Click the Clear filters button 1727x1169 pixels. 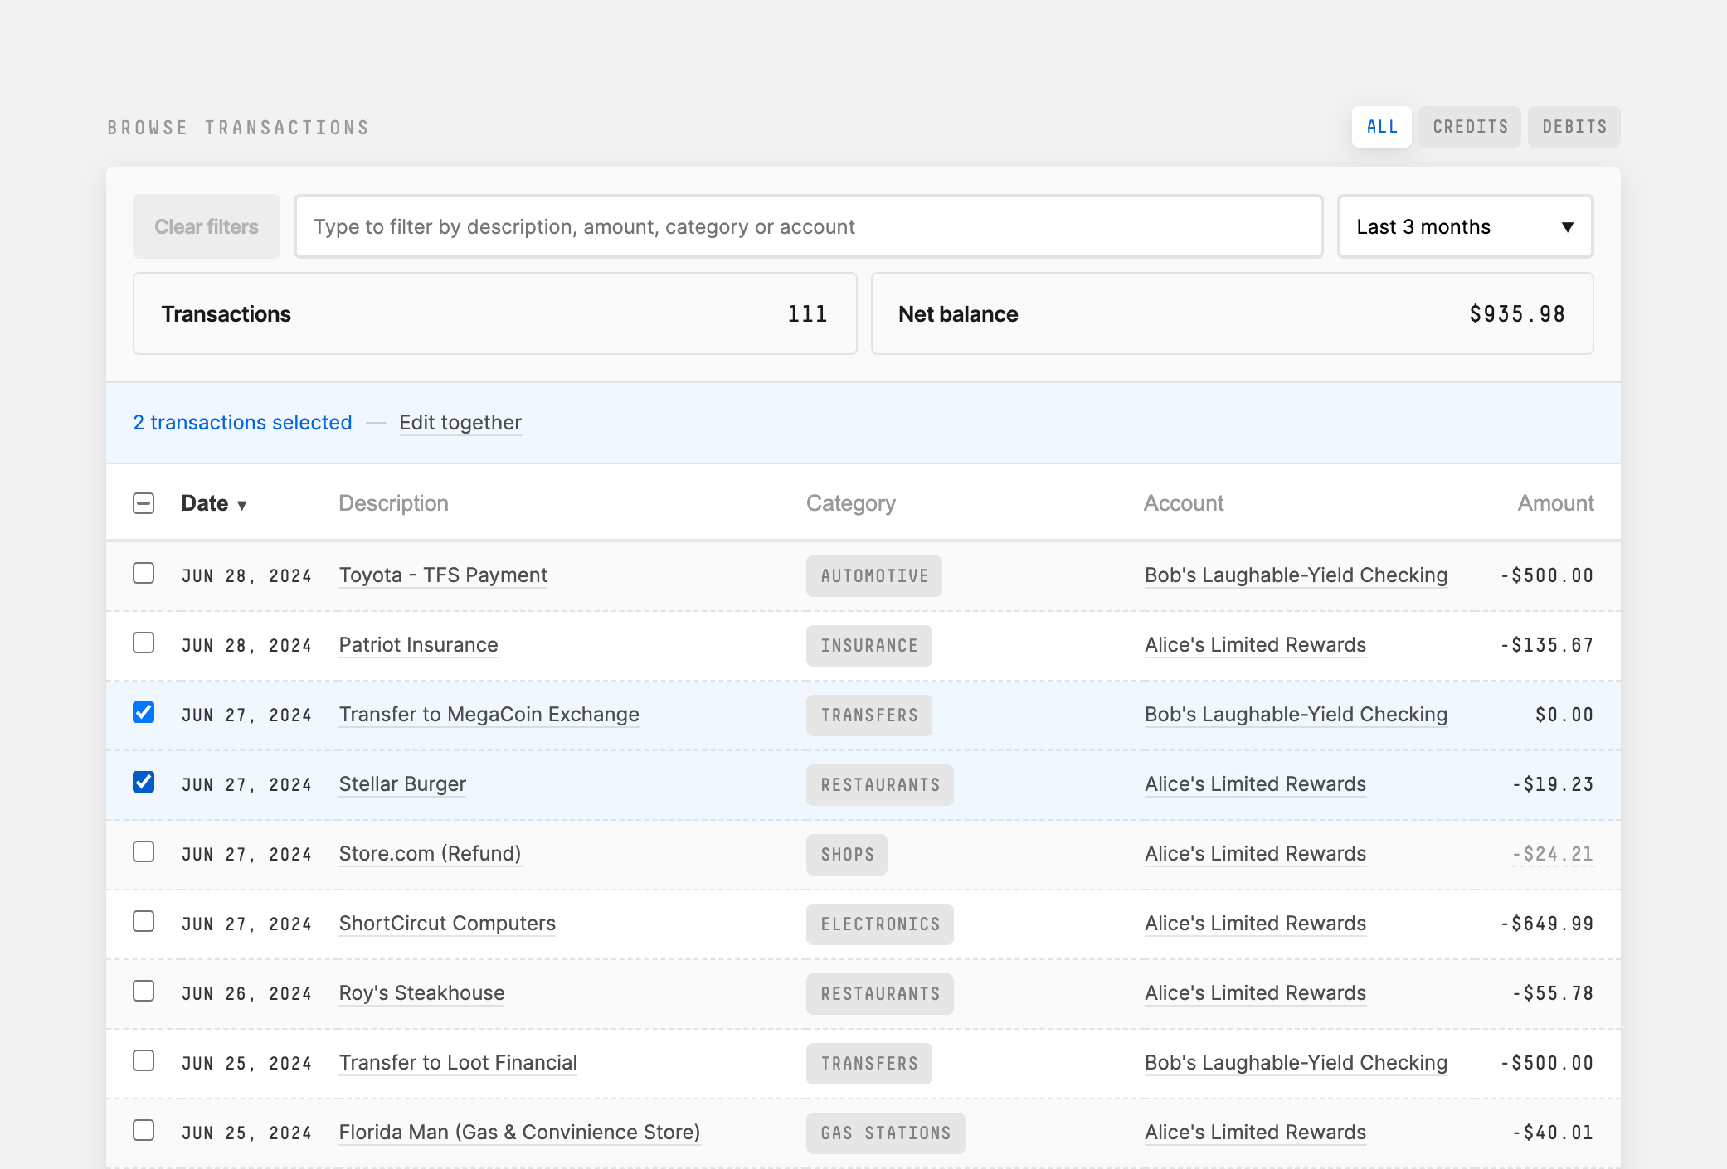coord(207,226)
